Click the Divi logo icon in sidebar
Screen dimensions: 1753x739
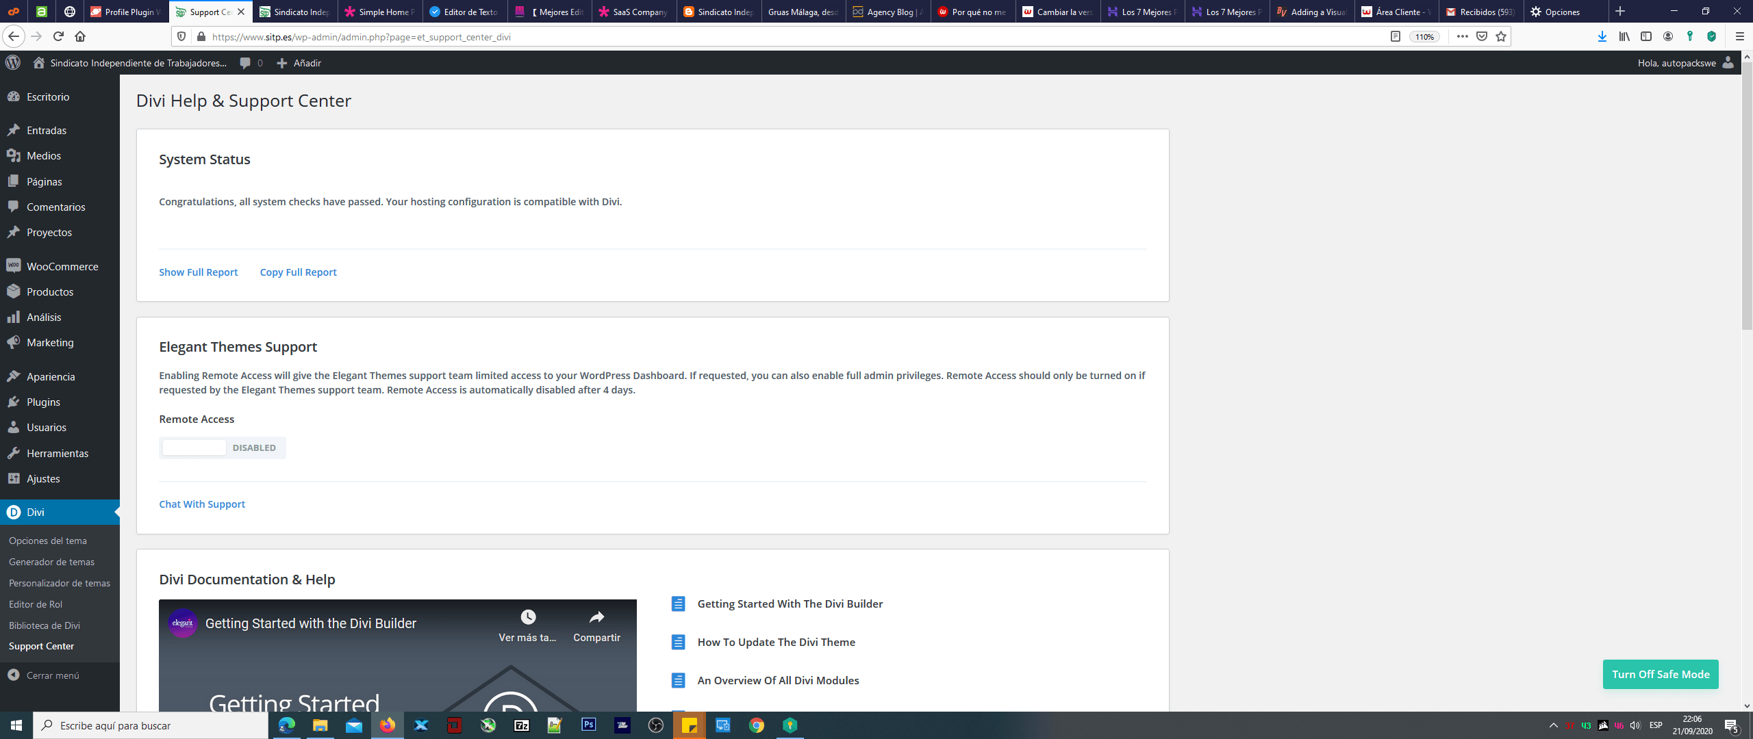14,512
